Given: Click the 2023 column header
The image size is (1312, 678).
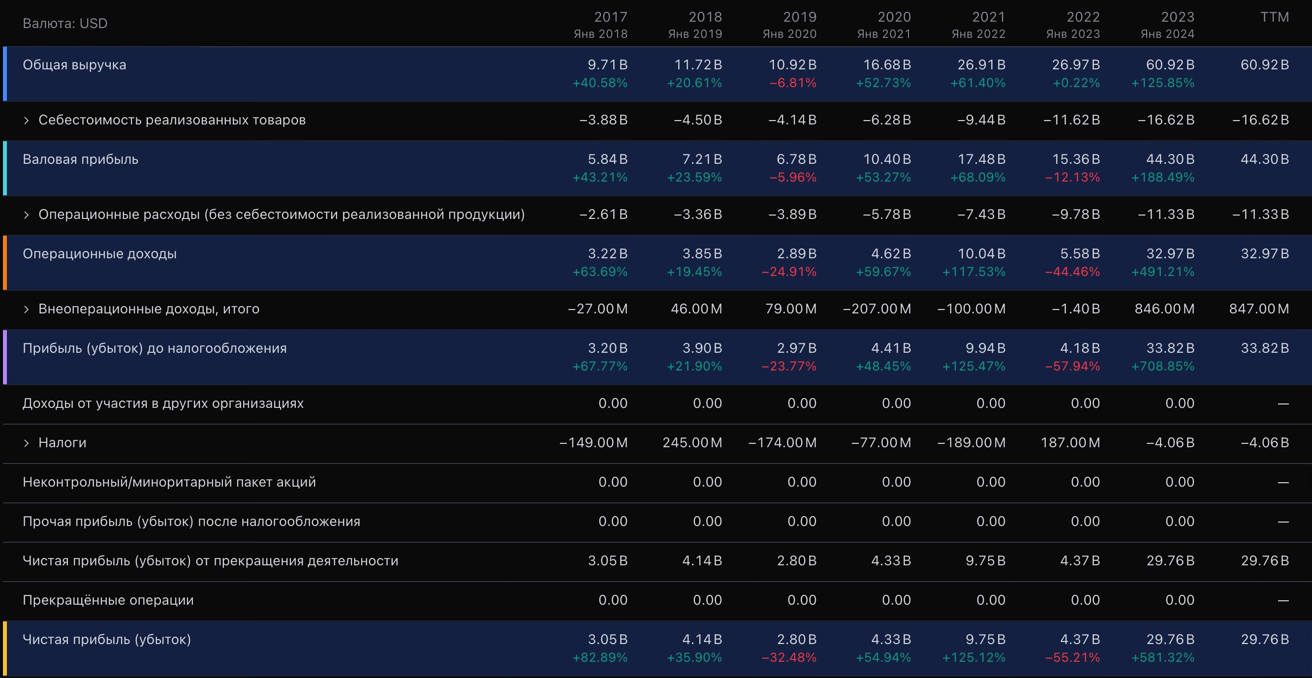Looking at the screenshot, I should click(x=1177, y=17).
